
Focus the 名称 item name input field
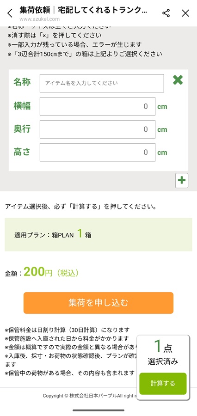pos(102,83)
